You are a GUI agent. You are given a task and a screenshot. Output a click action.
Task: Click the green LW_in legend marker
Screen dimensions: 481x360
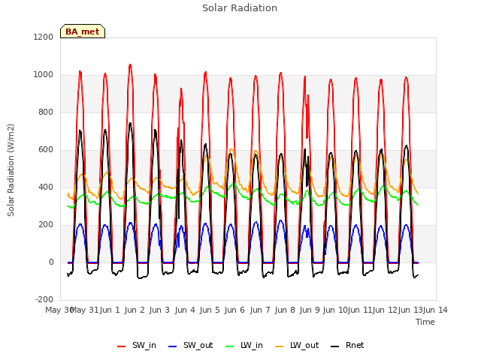pyautogui.click(x=230, y=346)
